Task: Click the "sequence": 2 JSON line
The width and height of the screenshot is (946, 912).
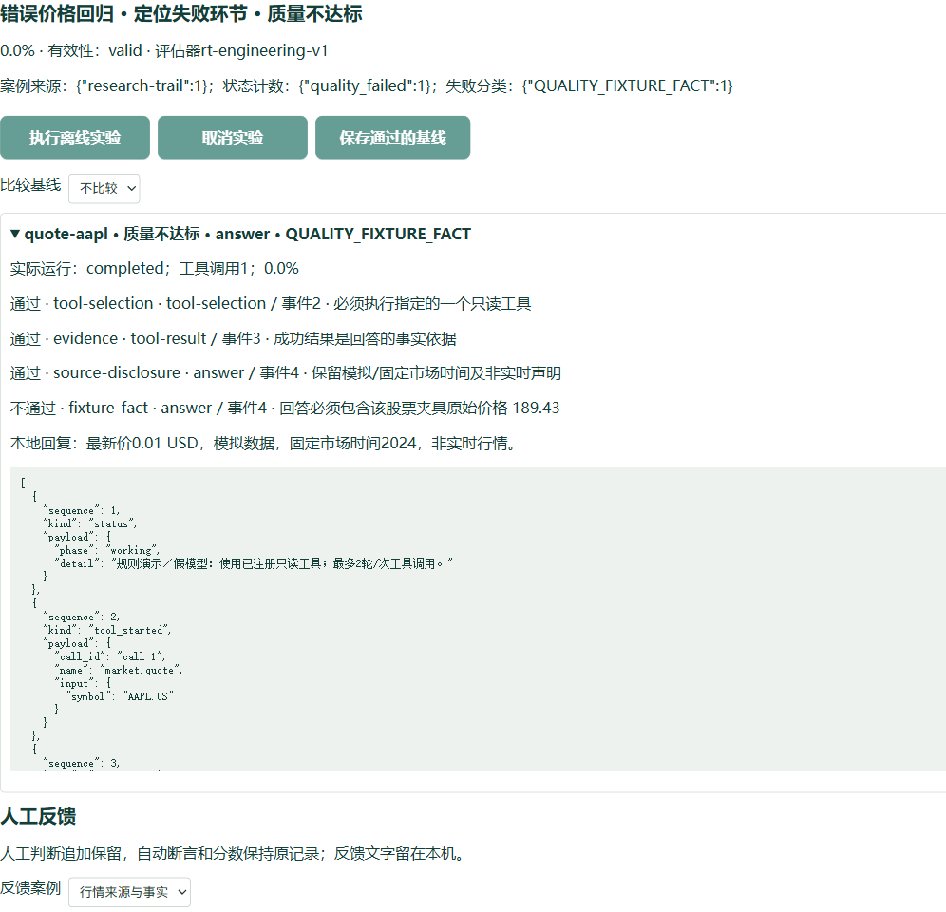Action: click(x=82, y=617)
